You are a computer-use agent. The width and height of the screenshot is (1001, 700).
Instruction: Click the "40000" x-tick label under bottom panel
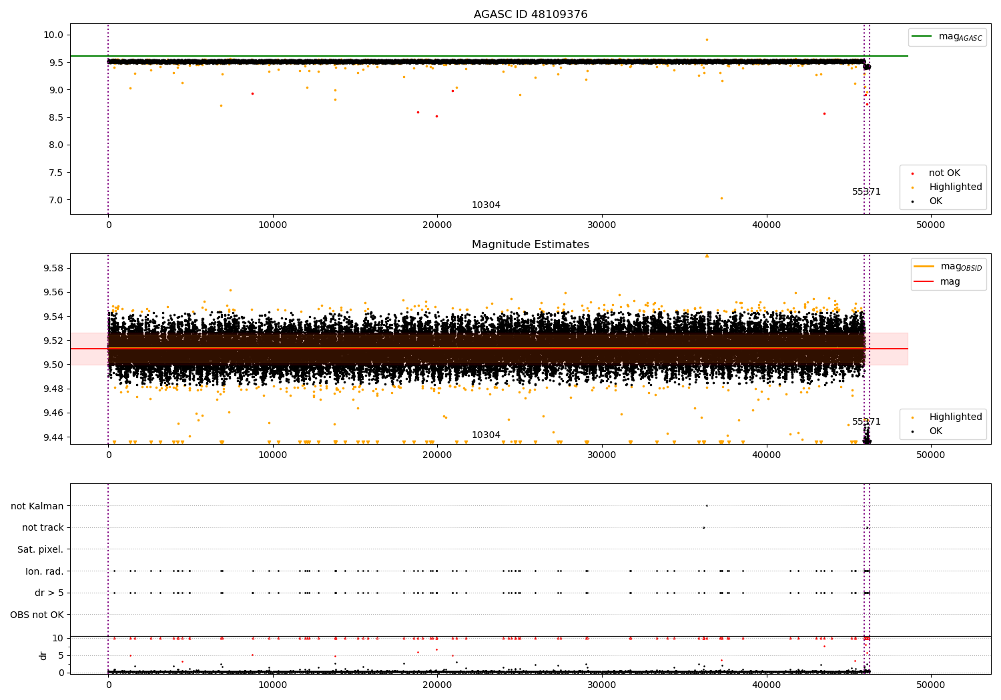766,685
